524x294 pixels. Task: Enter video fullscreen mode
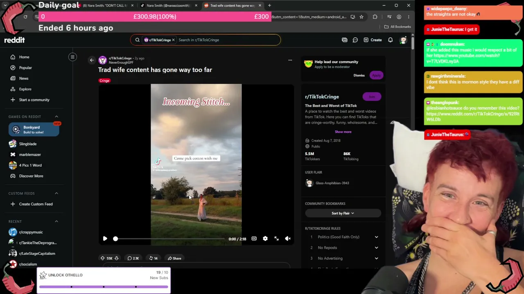click(277, 238)
